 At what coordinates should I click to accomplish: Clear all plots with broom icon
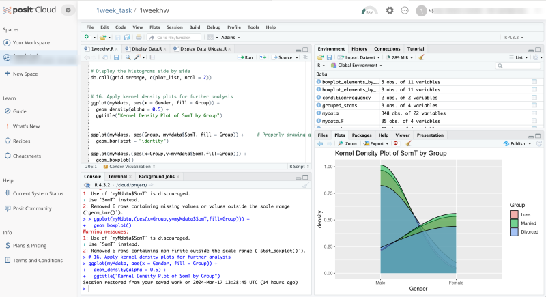(x=409, y=143)
